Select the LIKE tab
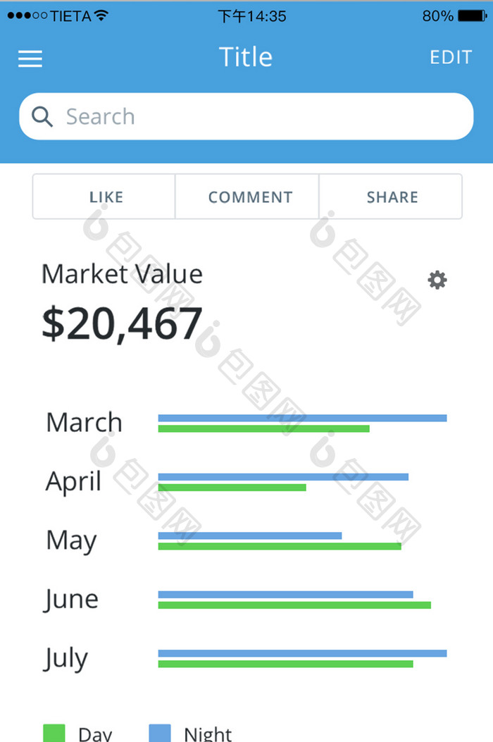493x742 pixels. pyautogui.click(x=106, y=197)
